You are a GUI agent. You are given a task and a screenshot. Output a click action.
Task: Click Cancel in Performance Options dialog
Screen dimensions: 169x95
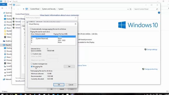(x=62, y=89)
